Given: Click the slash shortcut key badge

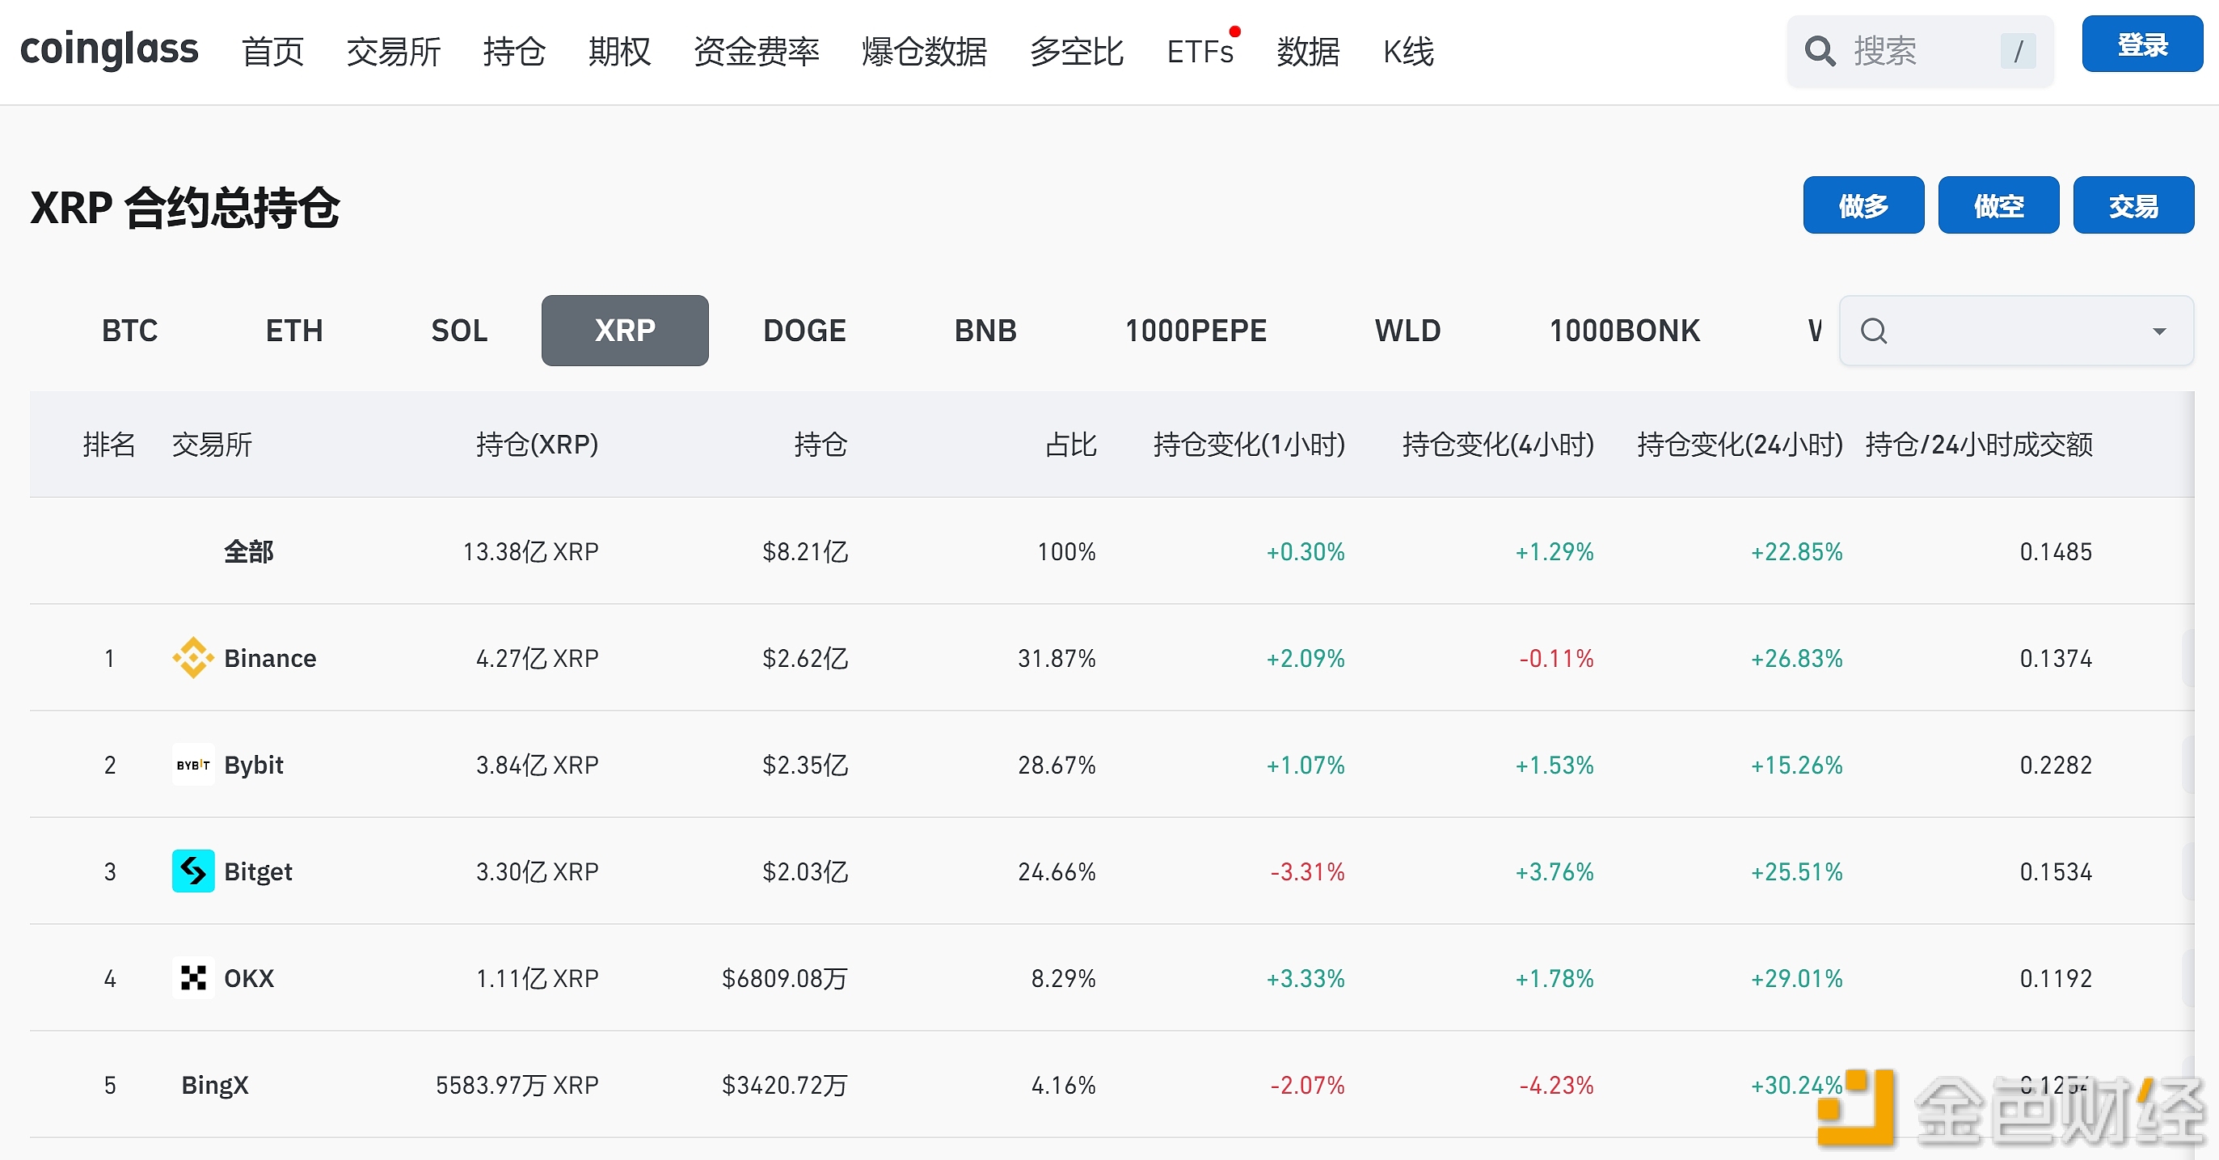Looking at the screenshot, I should 2018,51.
